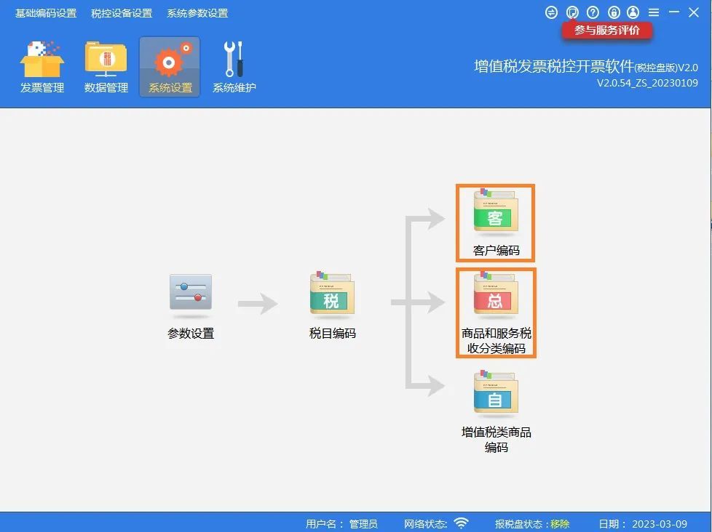
Task: Open the 发票管理 module
Action: (x=41, y=67)
